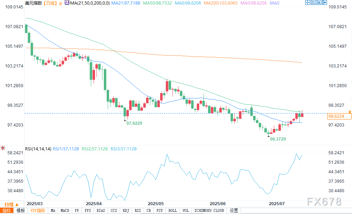The height and width of the screenshot is (214, 352).
Task: Toggle the KDJ indicator
Action: (x=126, y=210)
